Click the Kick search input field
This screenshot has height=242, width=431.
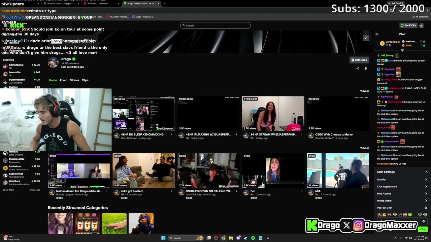[215, 26]
